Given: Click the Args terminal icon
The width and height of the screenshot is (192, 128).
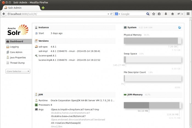Looking at the screenshot, I should tap(36, 109).
